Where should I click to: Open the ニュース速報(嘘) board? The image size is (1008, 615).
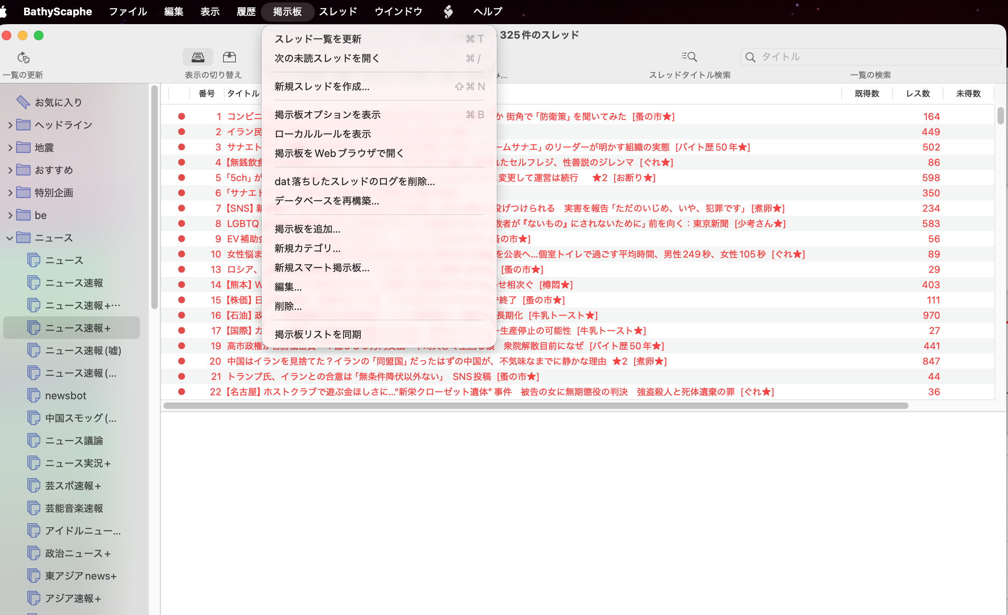tap(83, 351)
